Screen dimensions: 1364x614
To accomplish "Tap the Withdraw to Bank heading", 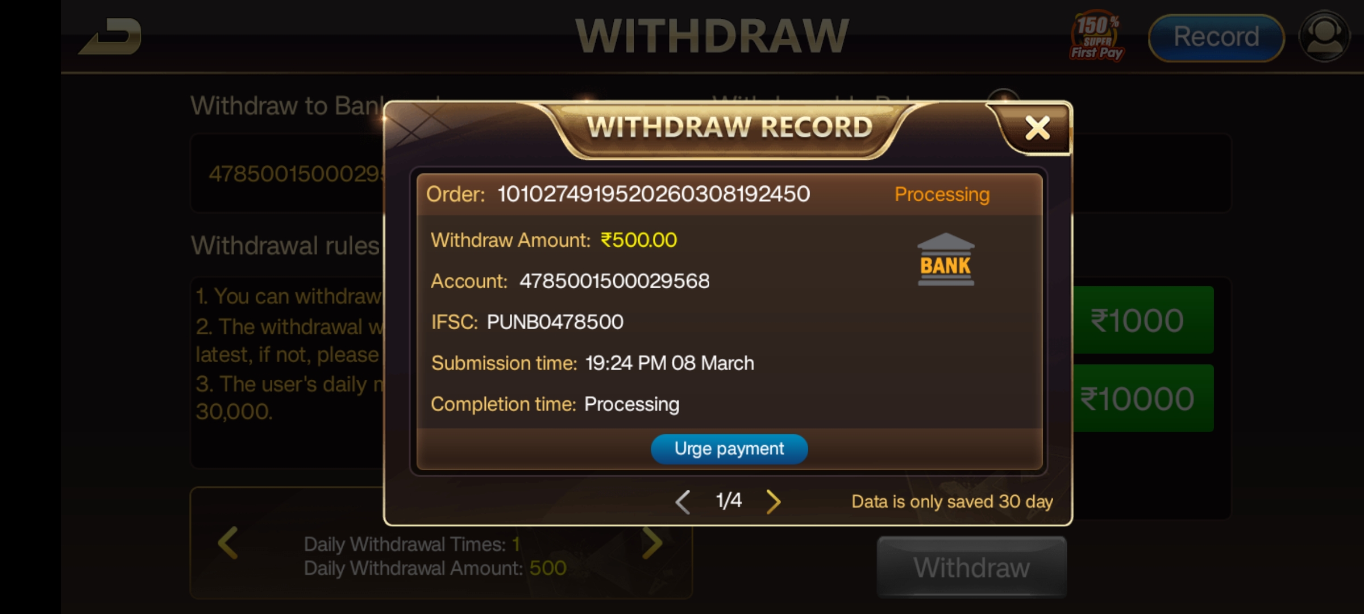I will pos(287,106).
